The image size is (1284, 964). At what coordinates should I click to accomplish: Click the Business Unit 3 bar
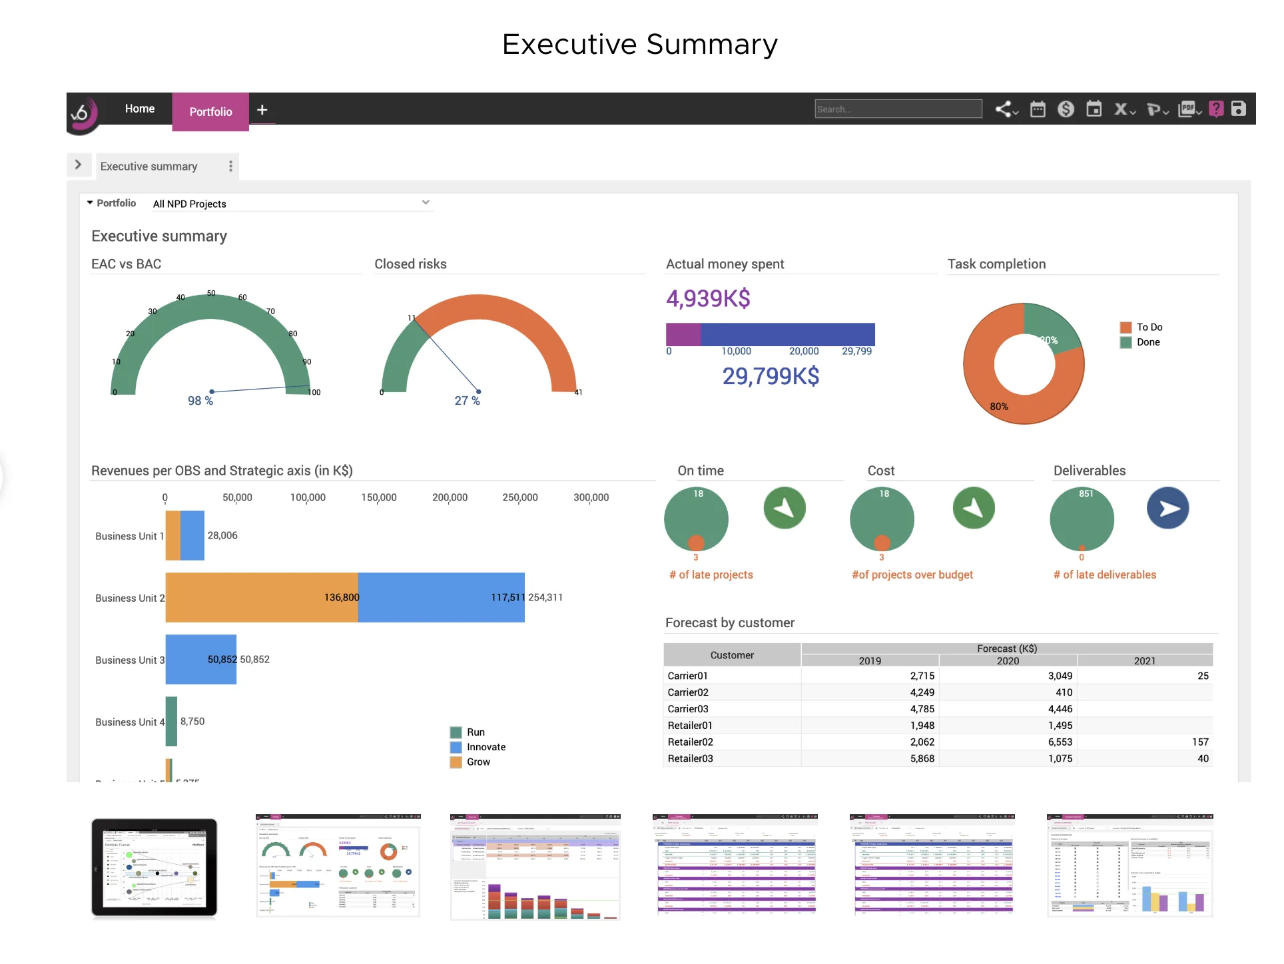coord(201,659)
